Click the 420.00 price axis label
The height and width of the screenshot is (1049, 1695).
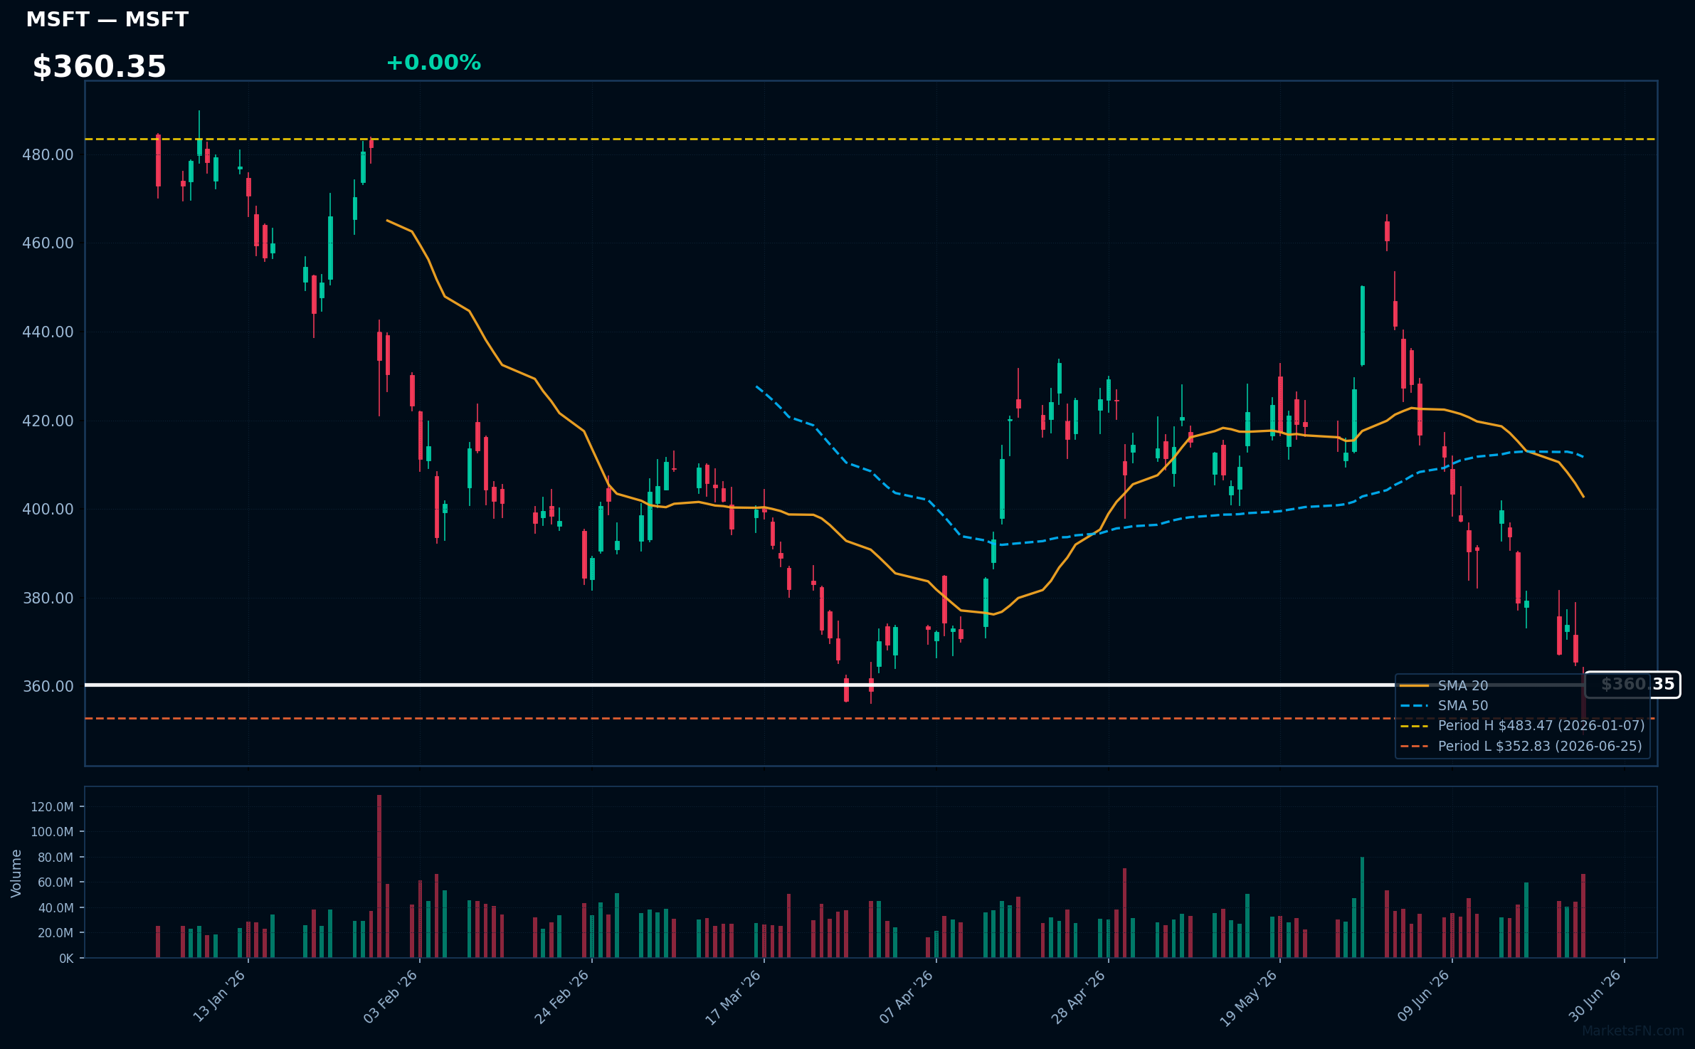[x=48, y=421]
